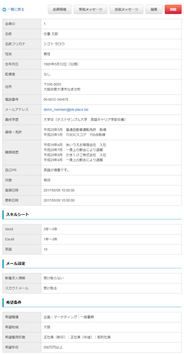Image resolution: width=184 pixels, height=355 pixels.
Task: Click the employment type 正社員（中途）
Action: click(82, 337)
